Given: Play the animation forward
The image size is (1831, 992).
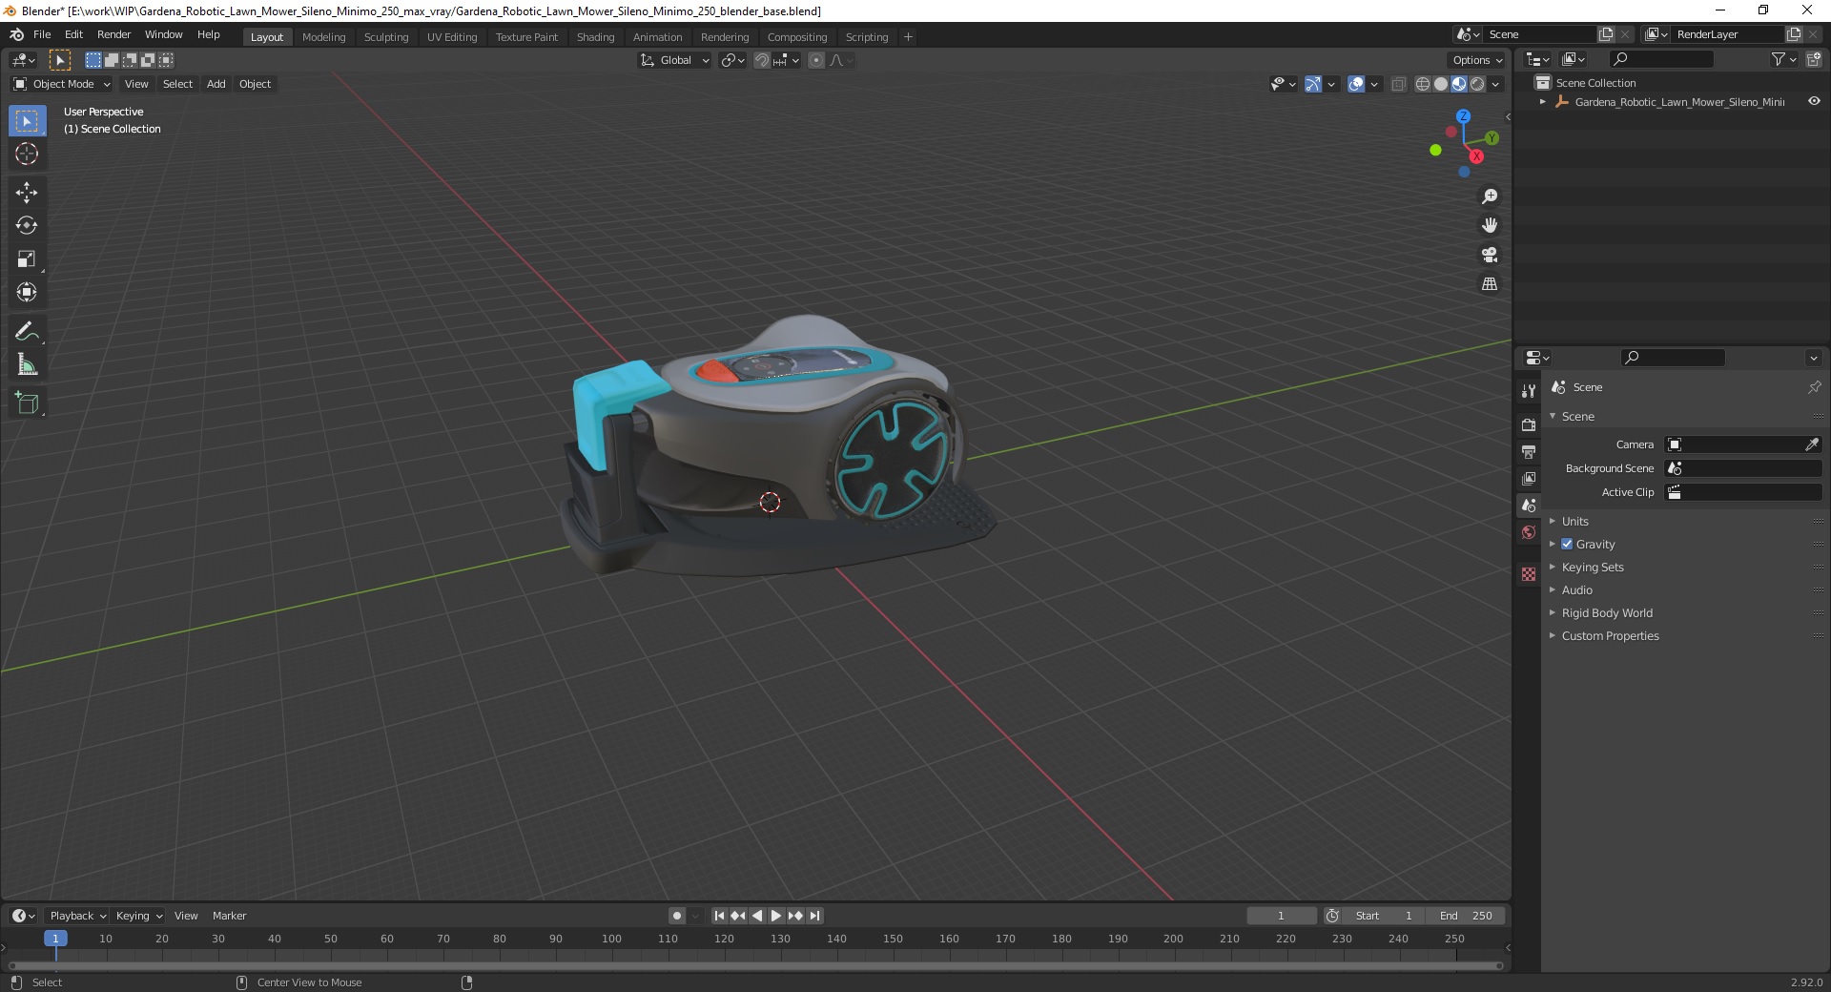Looking at the screenshot, I should click(776, 916).
